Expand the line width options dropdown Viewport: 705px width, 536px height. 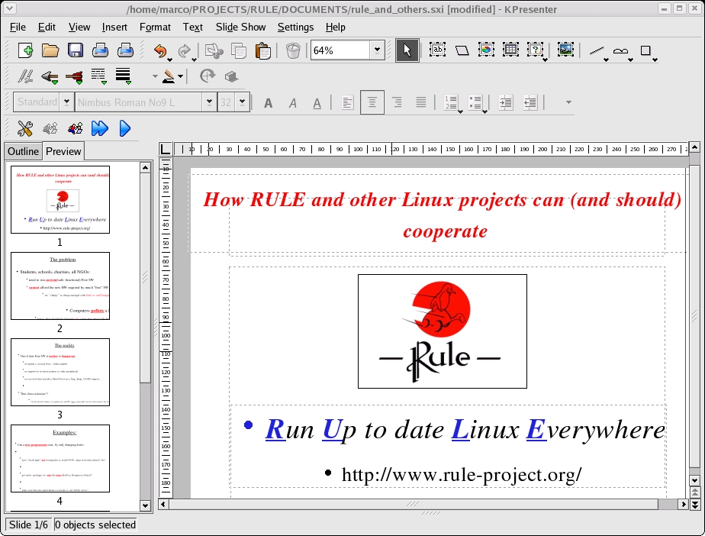click(128, 82)
